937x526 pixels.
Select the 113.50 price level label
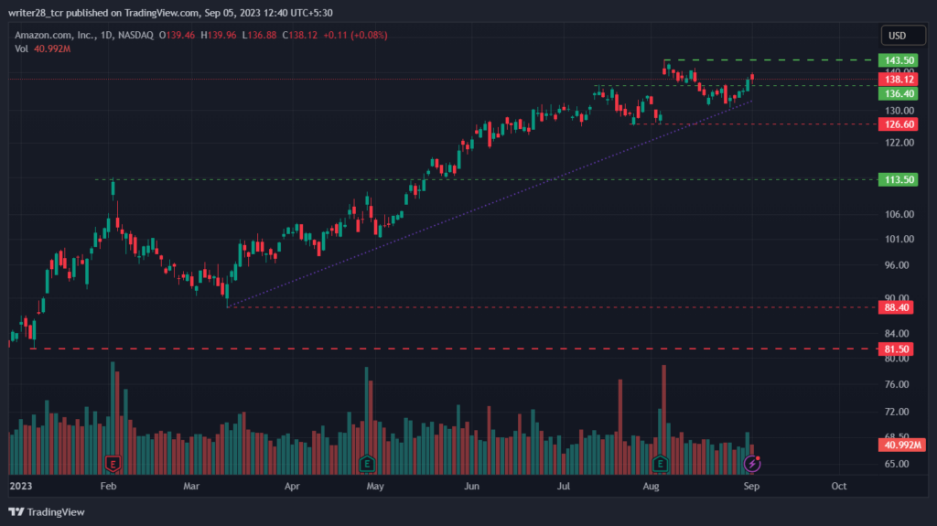(899, 179)
